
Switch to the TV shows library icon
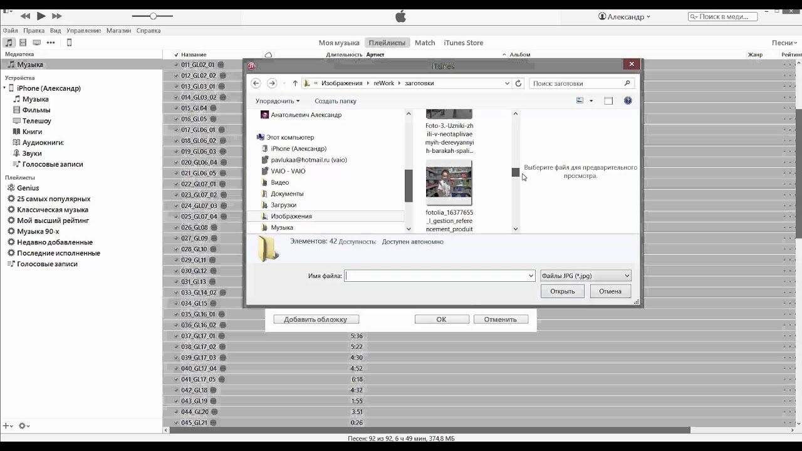click(37, 43)
